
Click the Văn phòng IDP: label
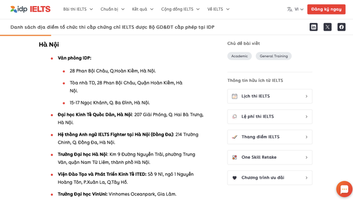pos(75,58)
